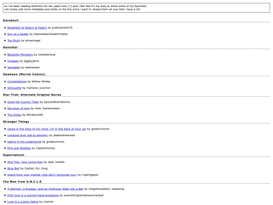273x205 pixels.
Task: Open crockpot love (set to simmer) link
Action: [28, 135]
